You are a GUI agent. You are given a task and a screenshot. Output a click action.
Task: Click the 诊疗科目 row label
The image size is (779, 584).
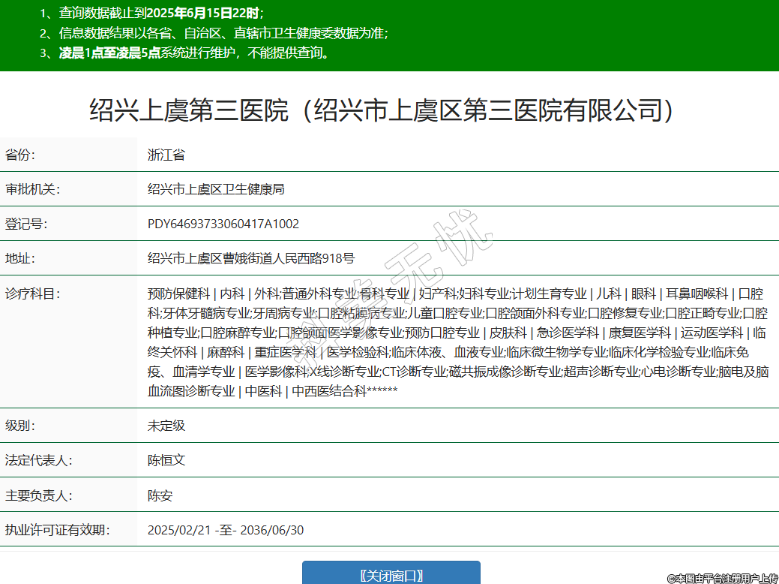31,294
